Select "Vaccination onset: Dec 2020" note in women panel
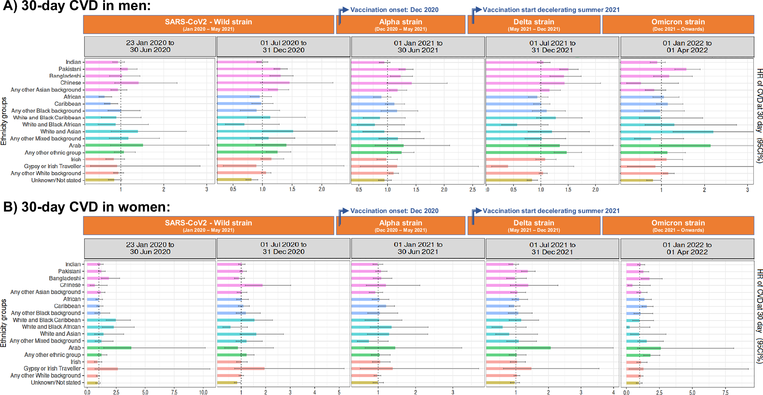Viewport: 763px width, 395px height. pos(394,211)
